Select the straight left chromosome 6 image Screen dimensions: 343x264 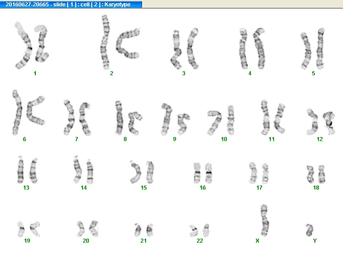point(17,112)
